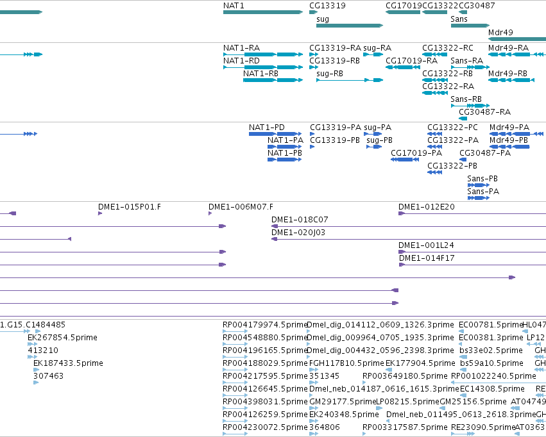This screenshot has width=546, height=437.
Task: Select the 307463 EST feature
Action: pyautogui.click(x=36, y=383)
